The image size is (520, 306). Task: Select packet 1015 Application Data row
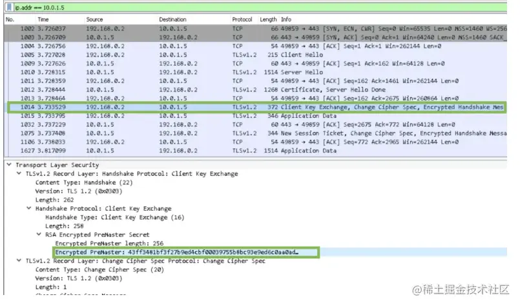point(255,116)
